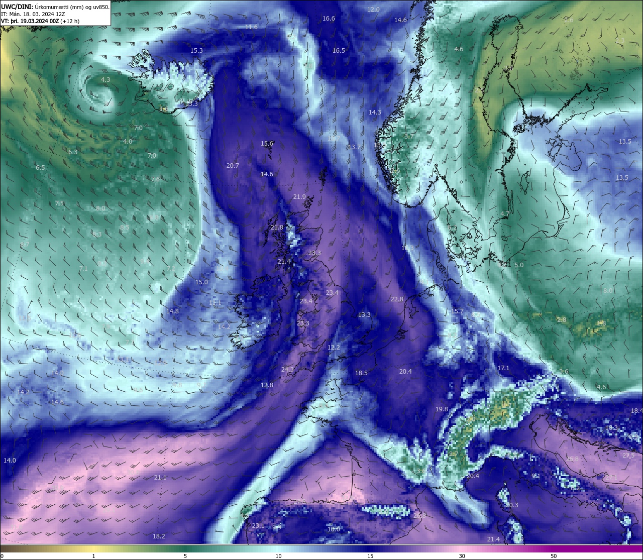Click the 15.7 value label
The height and width of the screenshot is (560, 643).
pos(457,311)
